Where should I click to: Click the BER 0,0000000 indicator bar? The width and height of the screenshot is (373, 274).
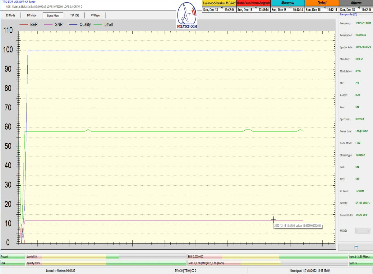(267, 257)
